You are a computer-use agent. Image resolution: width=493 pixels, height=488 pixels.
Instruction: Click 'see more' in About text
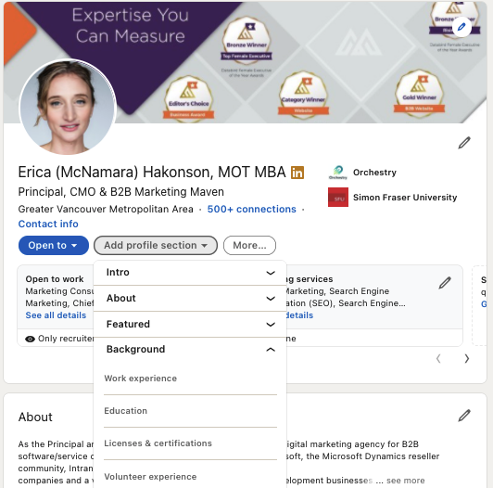pos(405,481)
